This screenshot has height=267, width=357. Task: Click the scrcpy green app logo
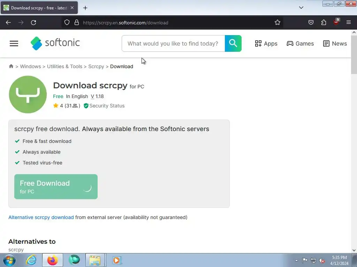click(x=28, y=95)
